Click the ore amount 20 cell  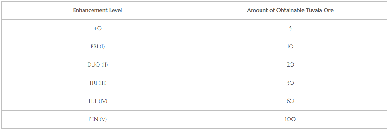(x=290, y=65)
